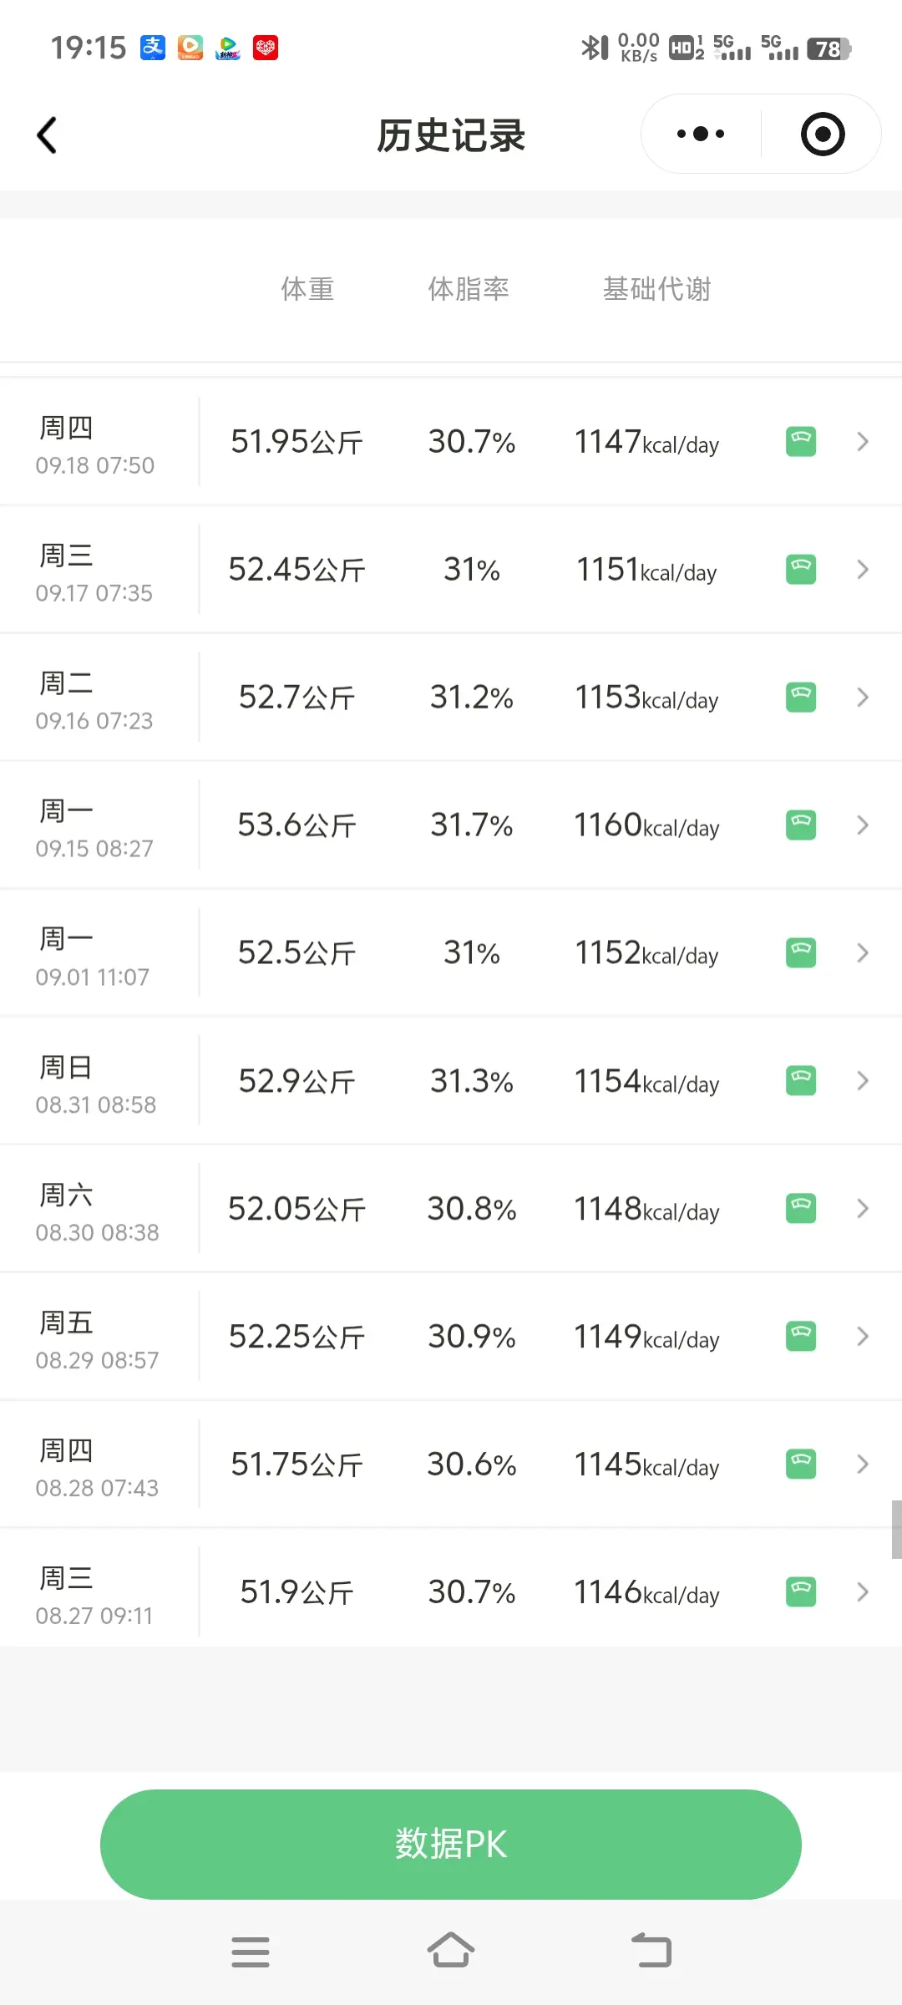Select the 基础代谢 column header
The width and height of the screenshot is (902, 2005).
click(657, 289)
